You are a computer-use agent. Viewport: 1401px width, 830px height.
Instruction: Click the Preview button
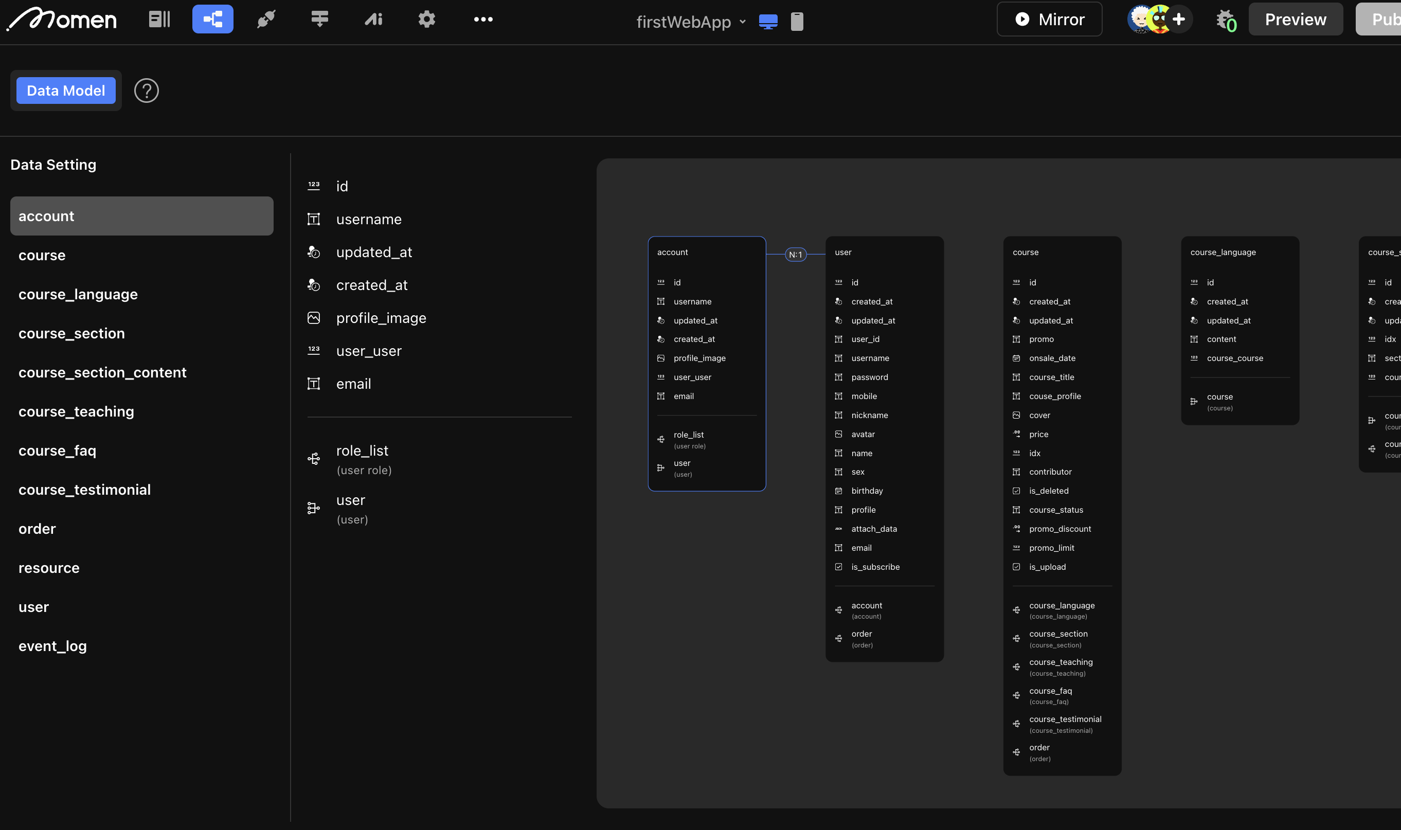point(1295,20)
